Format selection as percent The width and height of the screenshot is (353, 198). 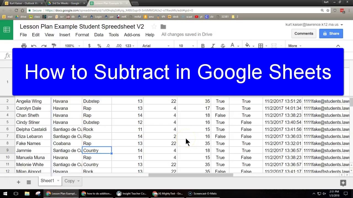(x=99, y=46)
